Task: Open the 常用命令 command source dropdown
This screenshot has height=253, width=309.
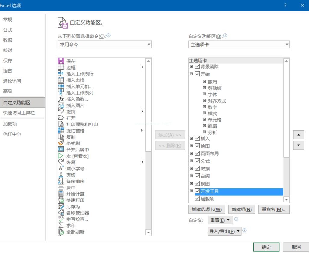Action: (105, 45)
